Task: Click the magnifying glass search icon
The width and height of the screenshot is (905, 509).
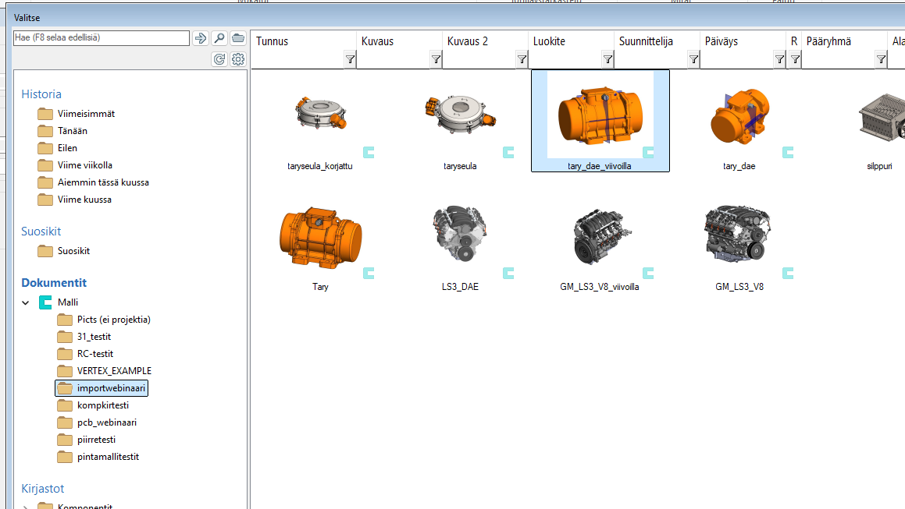Action: tap(219, 38)
